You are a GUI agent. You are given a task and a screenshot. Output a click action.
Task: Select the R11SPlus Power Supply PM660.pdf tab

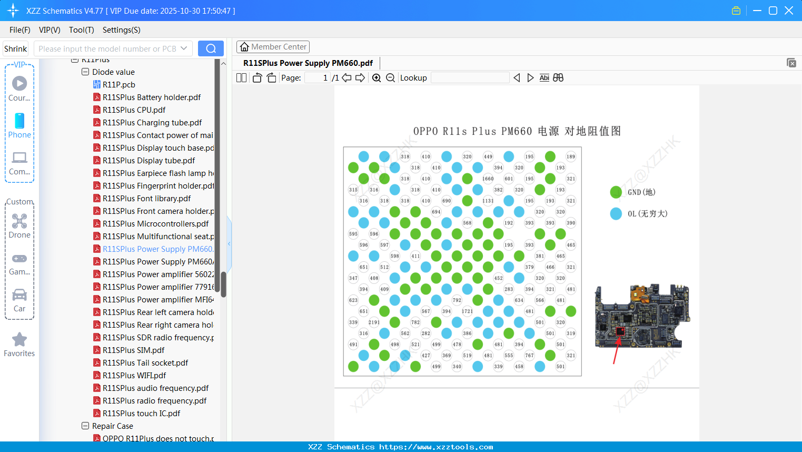tap(308, 63)
